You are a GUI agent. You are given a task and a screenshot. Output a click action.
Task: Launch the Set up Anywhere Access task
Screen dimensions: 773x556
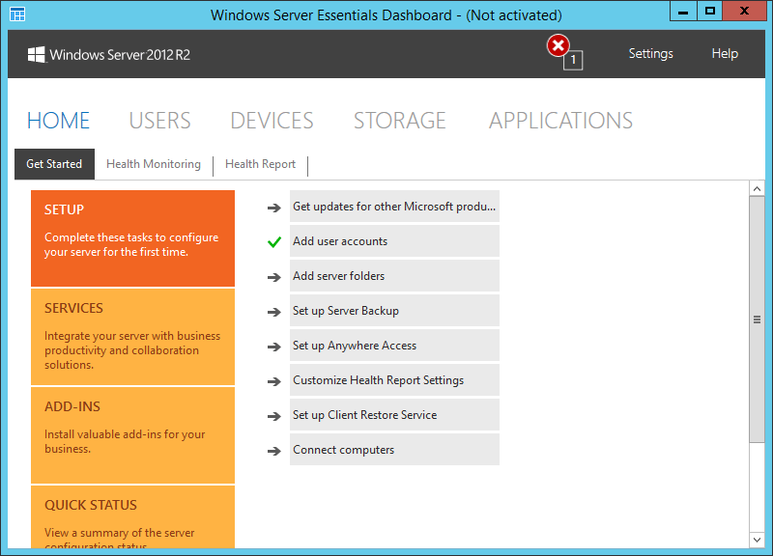(x=394, y=345)
